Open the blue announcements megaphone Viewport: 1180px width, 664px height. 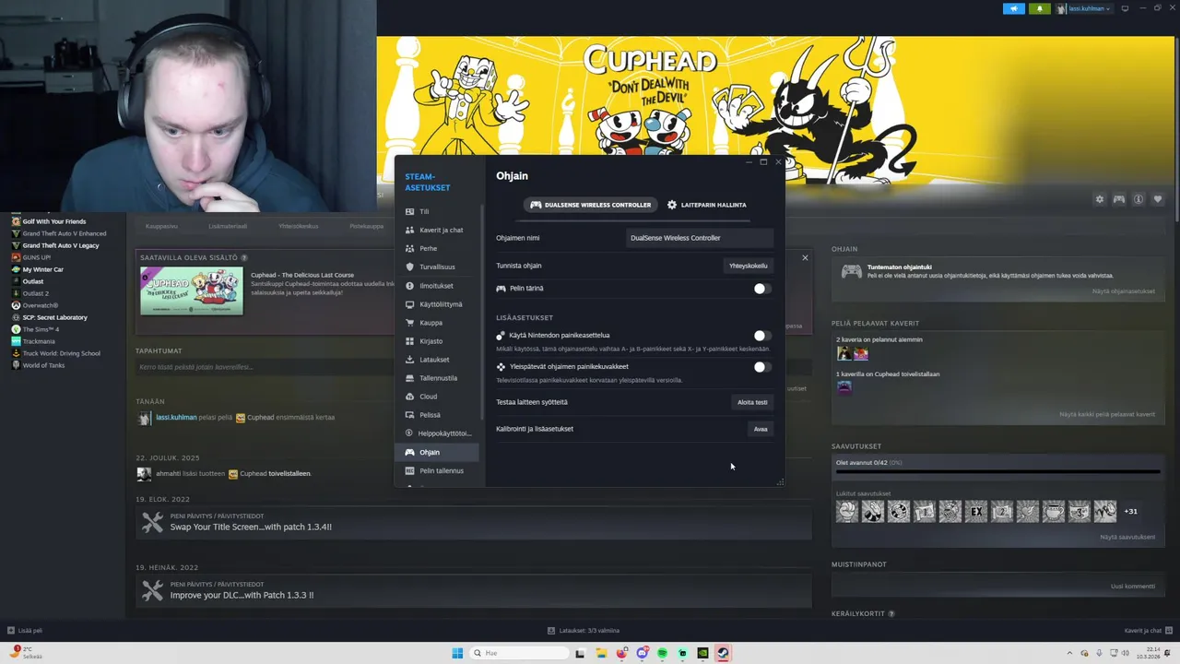click(x=1014, y=8)
